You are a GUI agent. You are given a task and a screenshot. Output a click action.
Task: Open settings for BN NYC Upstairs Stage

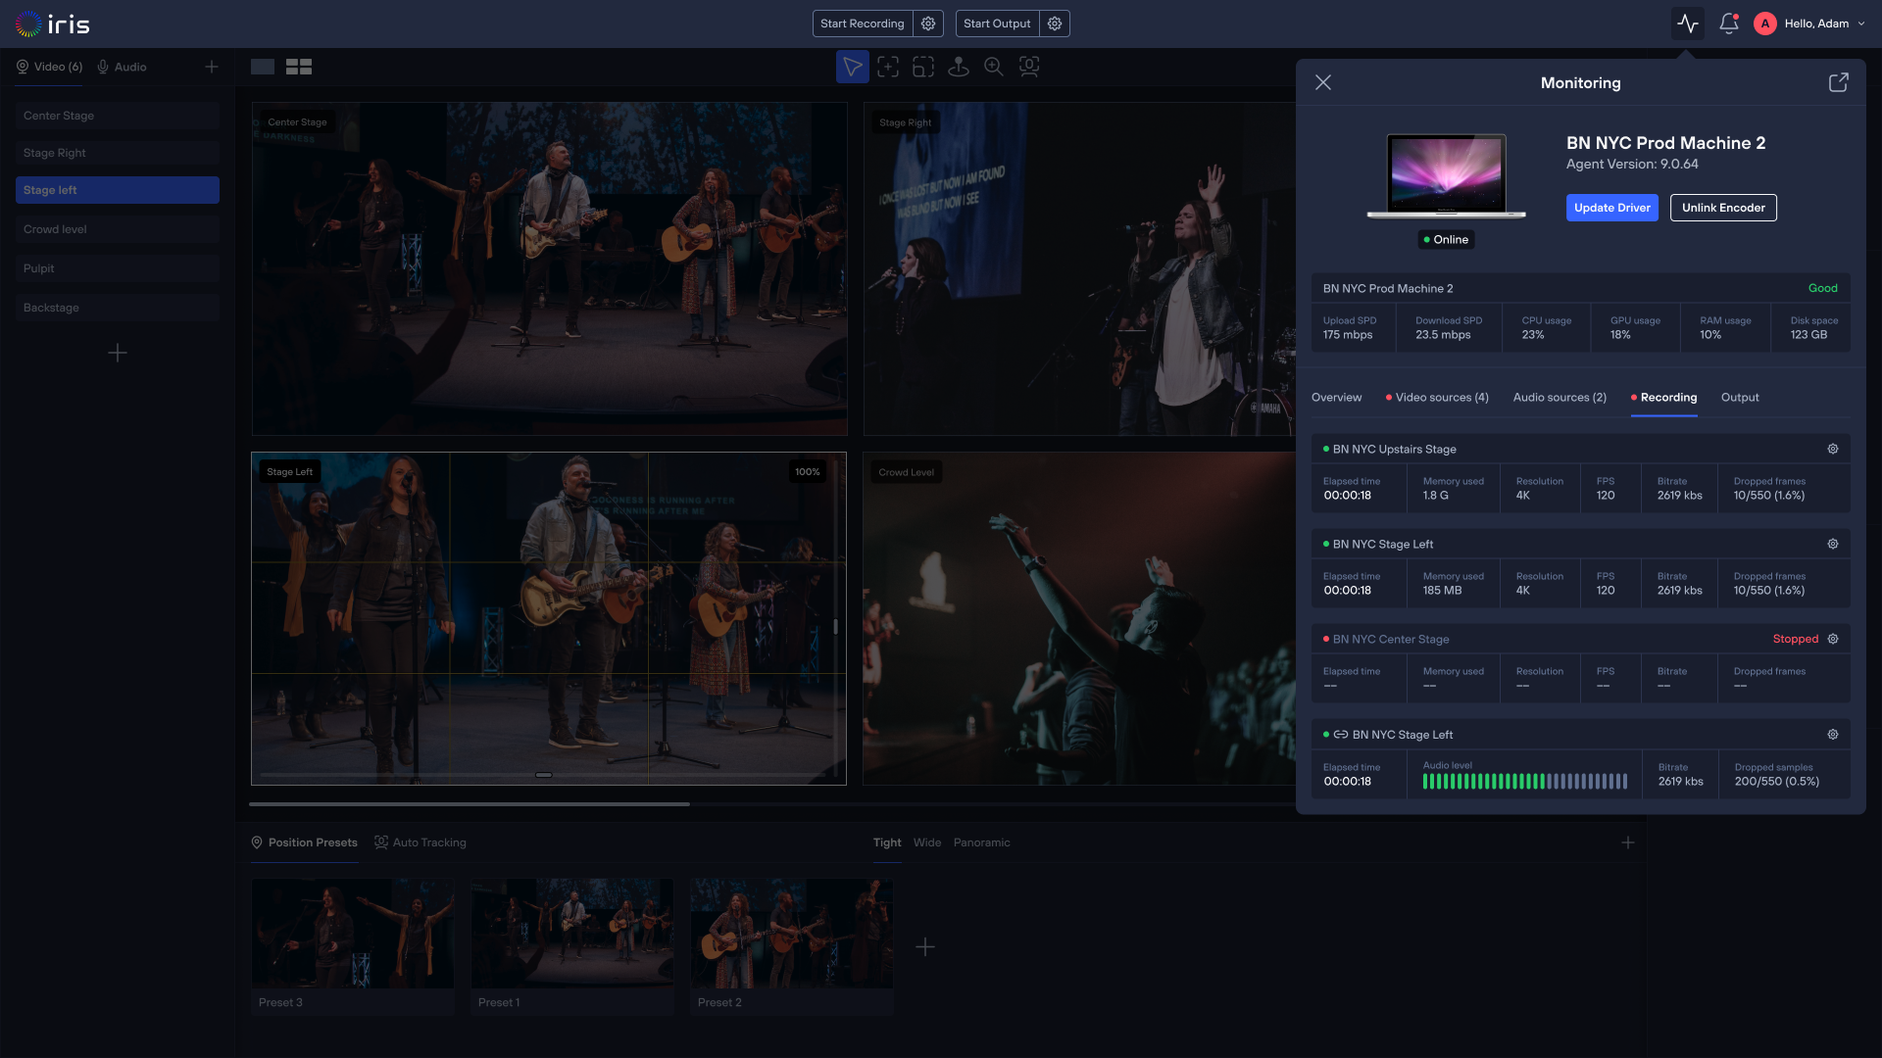1833,449
